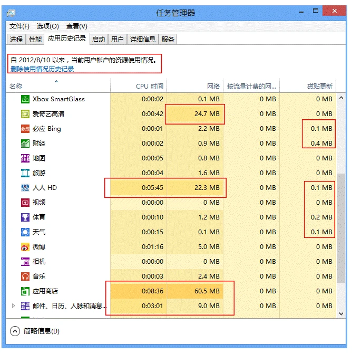Viewport: 352px width, 353px height.
Task: Click the 5.0 MB network cell
Action: 195,247
